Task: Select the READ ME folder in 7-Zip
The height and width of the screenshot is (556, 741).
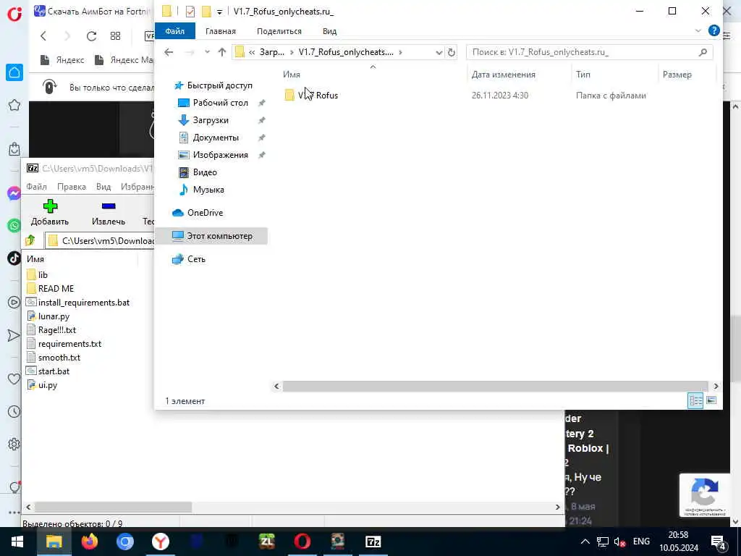Action: [x=50, y=288]
